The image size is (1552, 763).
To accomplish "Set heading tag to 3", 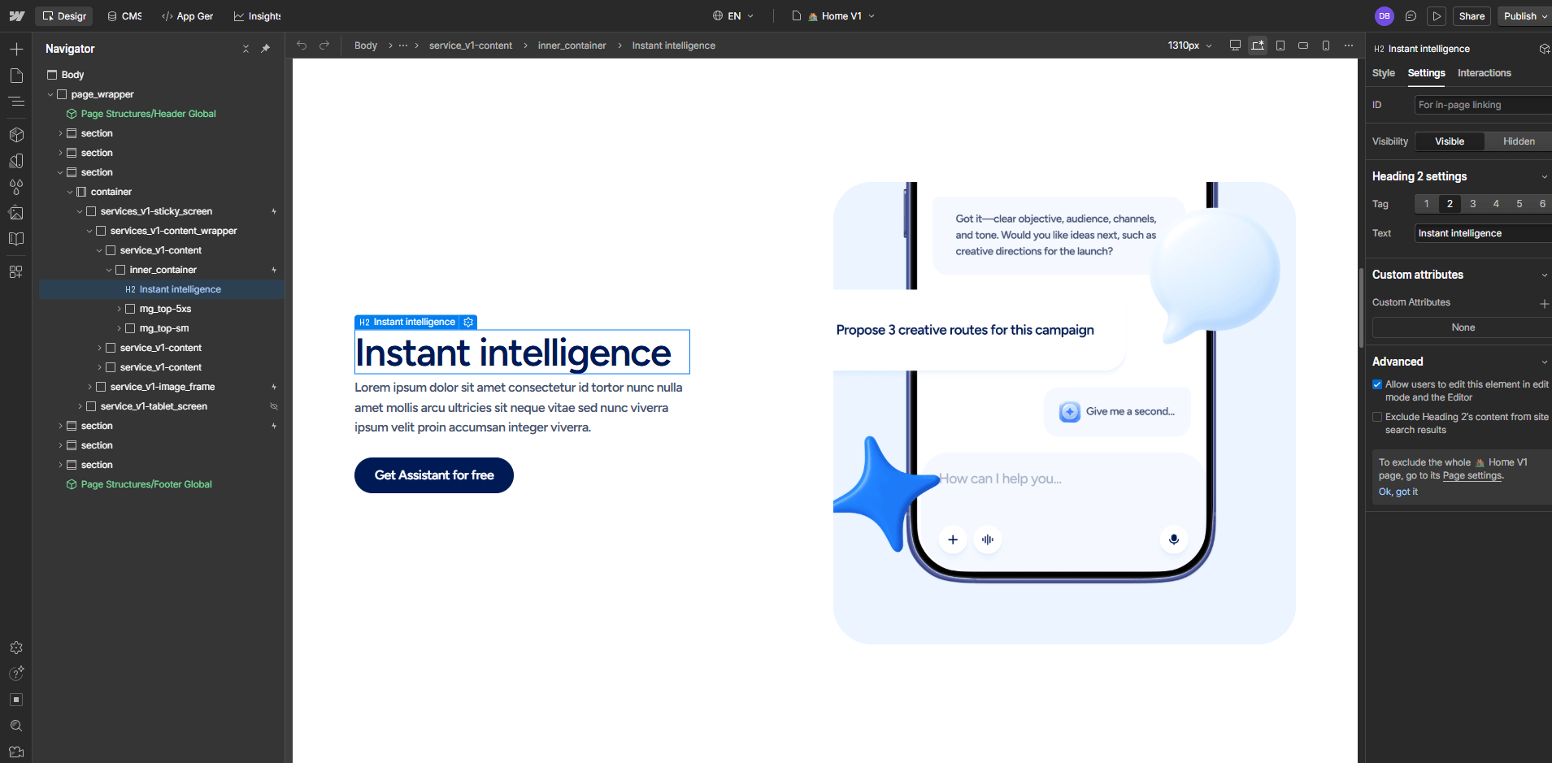I will pos(1472,204).
